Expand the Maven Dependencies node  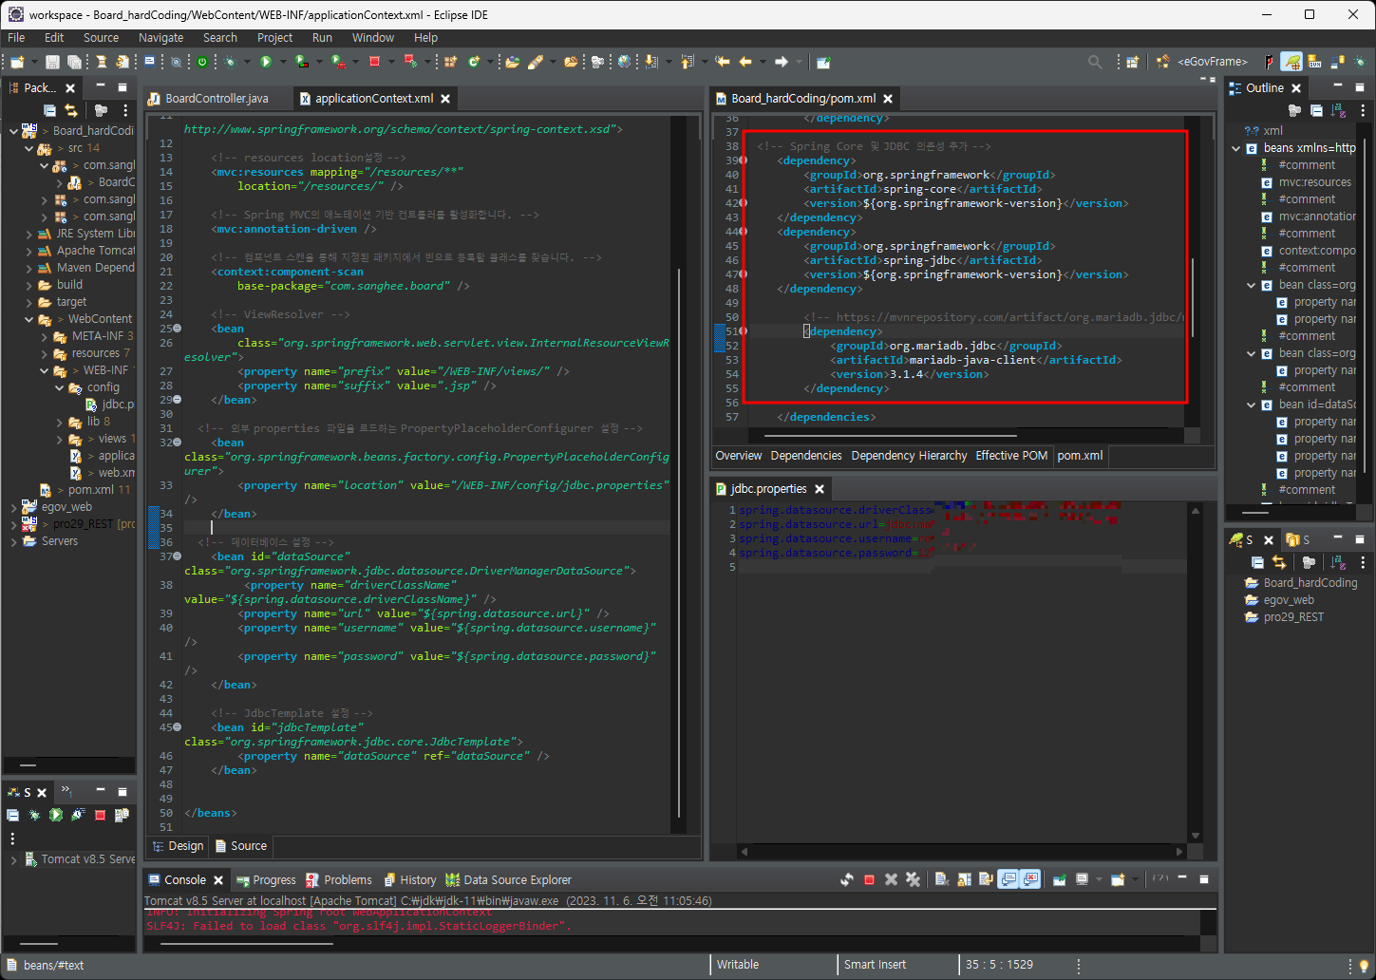click(28, 268)
